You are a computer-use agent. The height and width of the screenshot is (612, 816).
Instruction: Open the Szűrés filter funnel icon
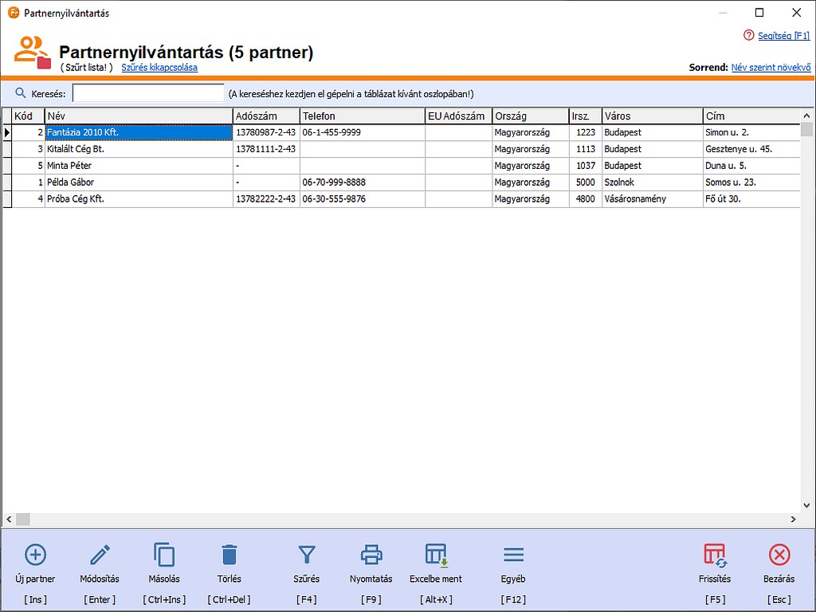[307, 555]
